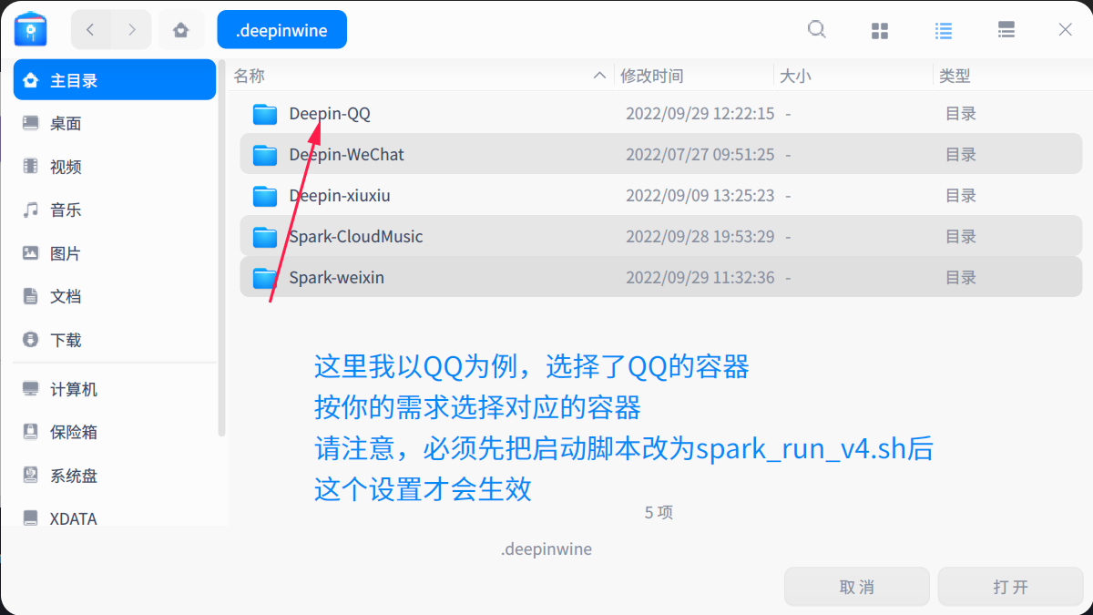1093x615 pixels.
Task: Click the home icon in the toolbar
Action: pyautogui.click(x=180, y=29)
